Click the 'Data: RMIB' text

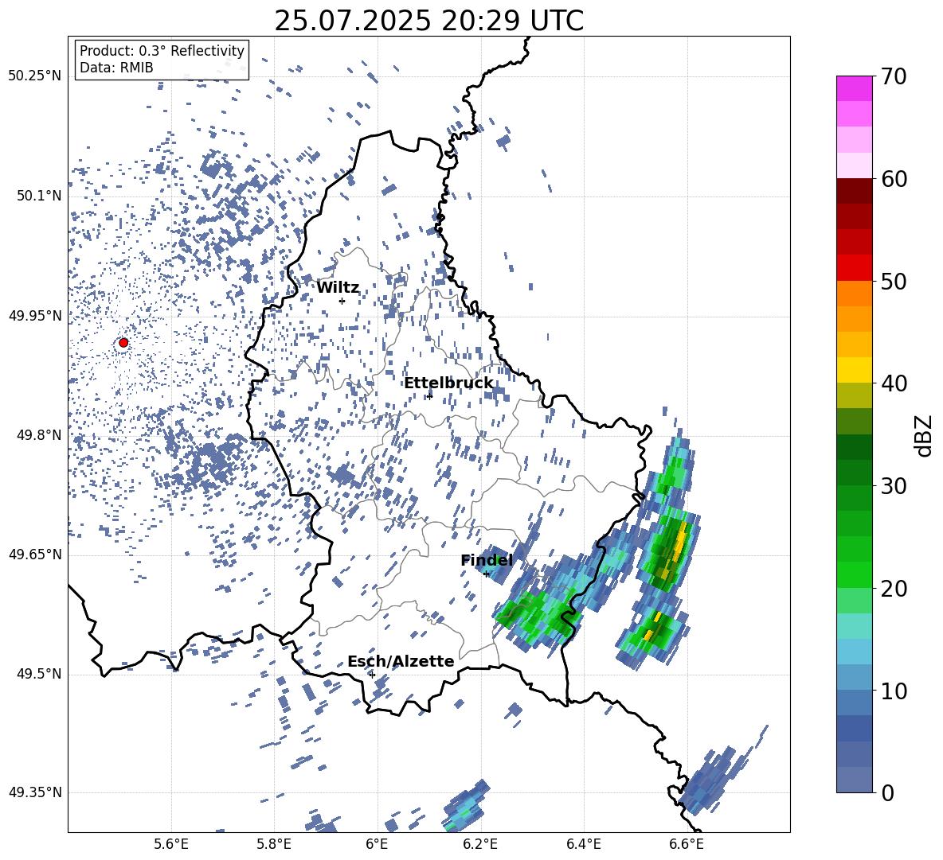click(116, 68)
